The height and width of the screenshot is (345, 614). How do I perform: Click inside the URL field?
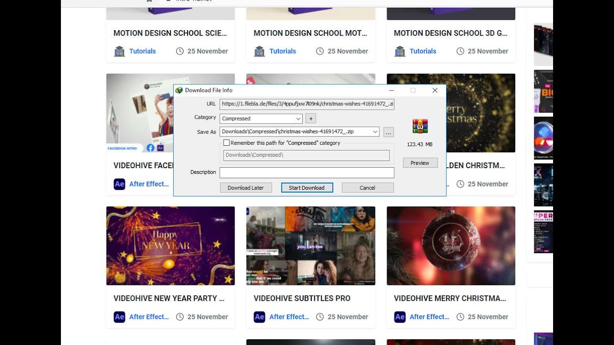coord(307,104)
